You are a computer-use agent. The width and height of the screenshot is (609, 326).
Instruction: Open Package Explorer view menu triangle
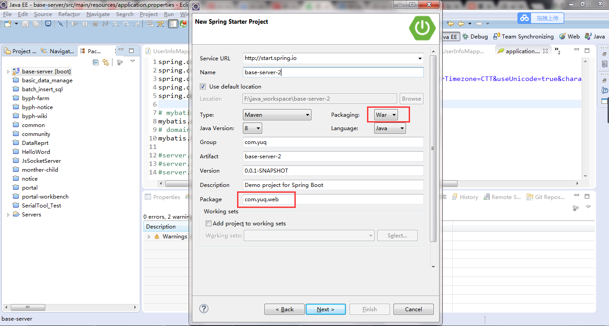point(133,62)
